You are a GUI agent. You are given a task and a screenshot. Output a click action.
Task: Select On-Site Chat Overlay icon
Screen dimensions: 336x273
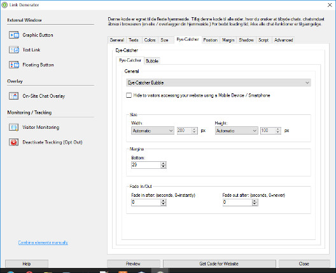[x=14, y=96]
